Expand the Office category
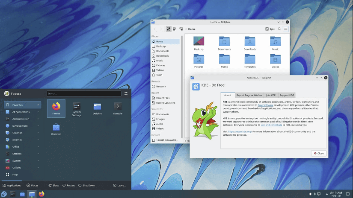 (23, 147)
